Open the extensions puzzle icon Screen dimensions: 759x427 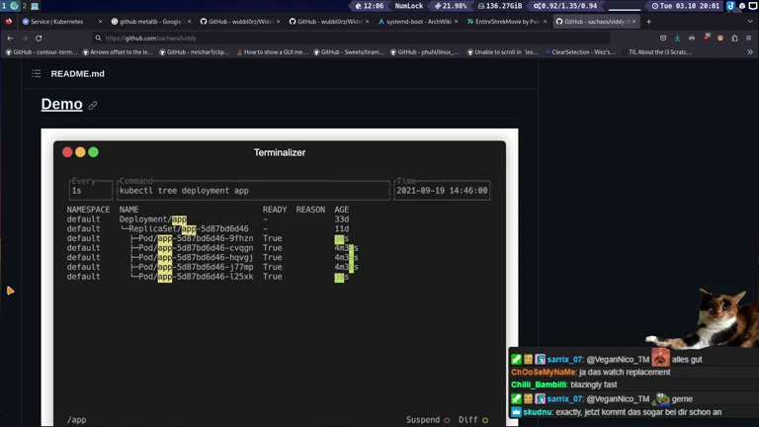point(734,38)
